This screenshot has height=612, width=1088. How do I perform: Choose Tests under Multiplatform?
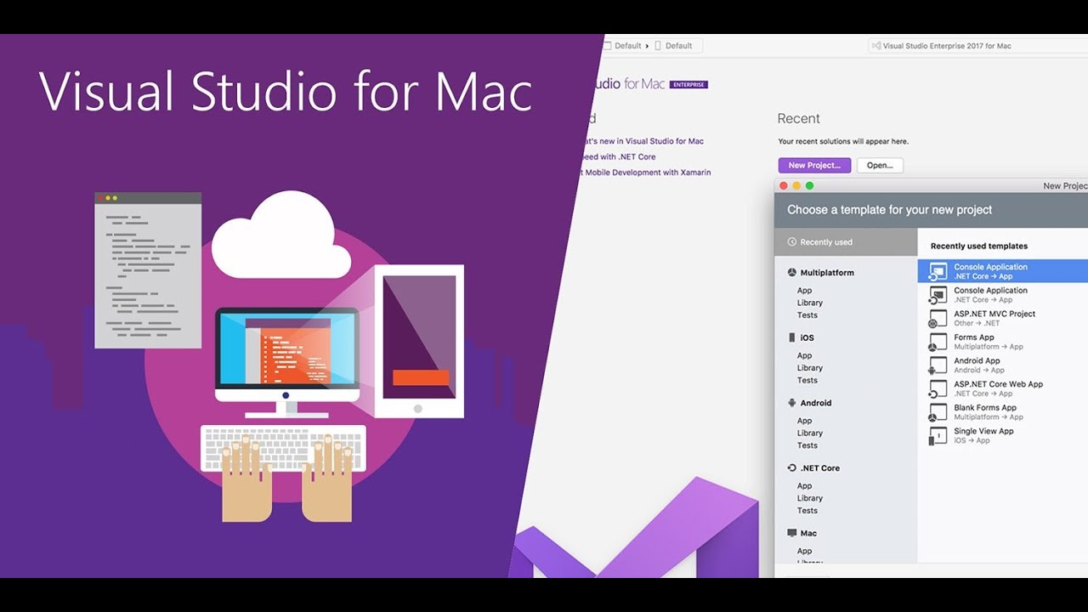pos(807,315)
